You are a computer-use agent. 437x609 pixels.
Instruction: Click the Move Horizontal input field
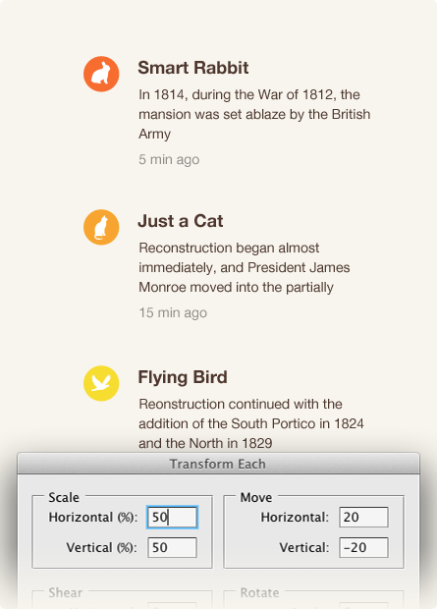[x=363, y=517]
